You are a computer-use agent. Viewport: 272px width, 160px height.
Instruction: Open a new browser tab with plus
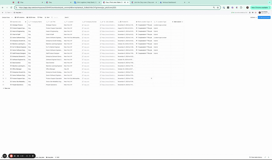click(x=189, y=2)
